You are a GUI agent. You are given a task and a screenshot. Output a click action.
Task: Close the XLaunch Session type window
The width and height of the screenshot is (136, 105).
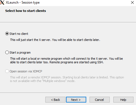132,2
